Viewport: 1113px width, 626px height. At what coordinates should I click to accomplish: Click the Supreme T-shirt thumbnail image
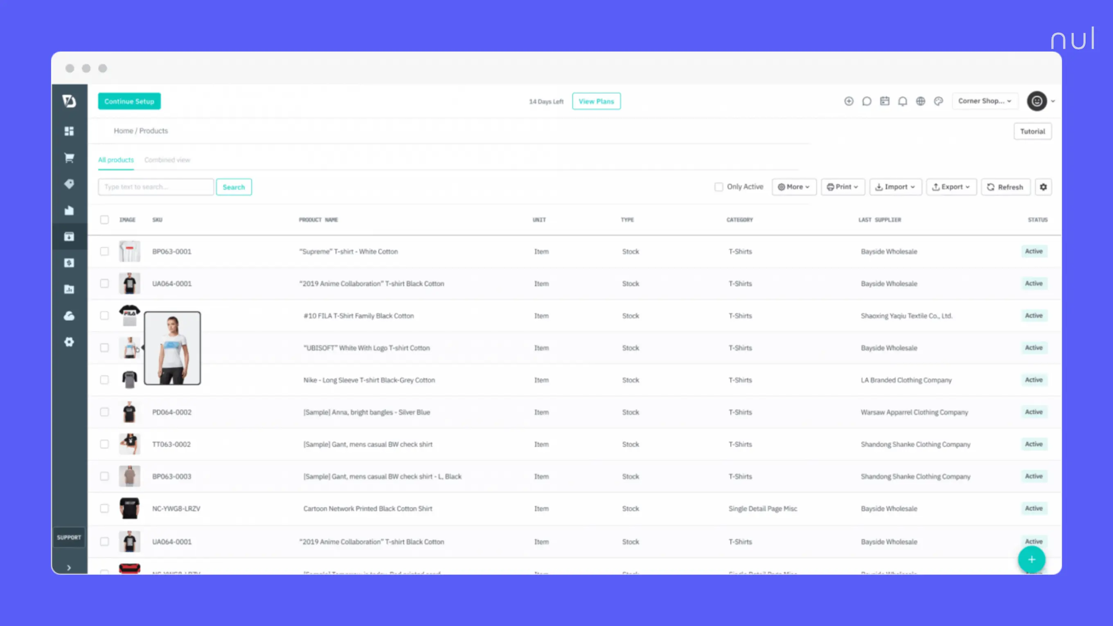coord(130,252)
